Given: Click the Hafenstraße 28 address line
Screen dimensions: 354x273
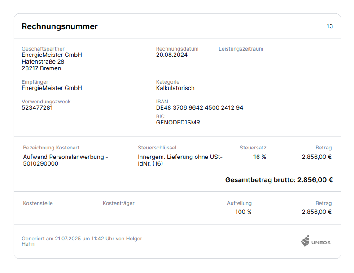Looking at the screenshot, I should pos(43,62).
